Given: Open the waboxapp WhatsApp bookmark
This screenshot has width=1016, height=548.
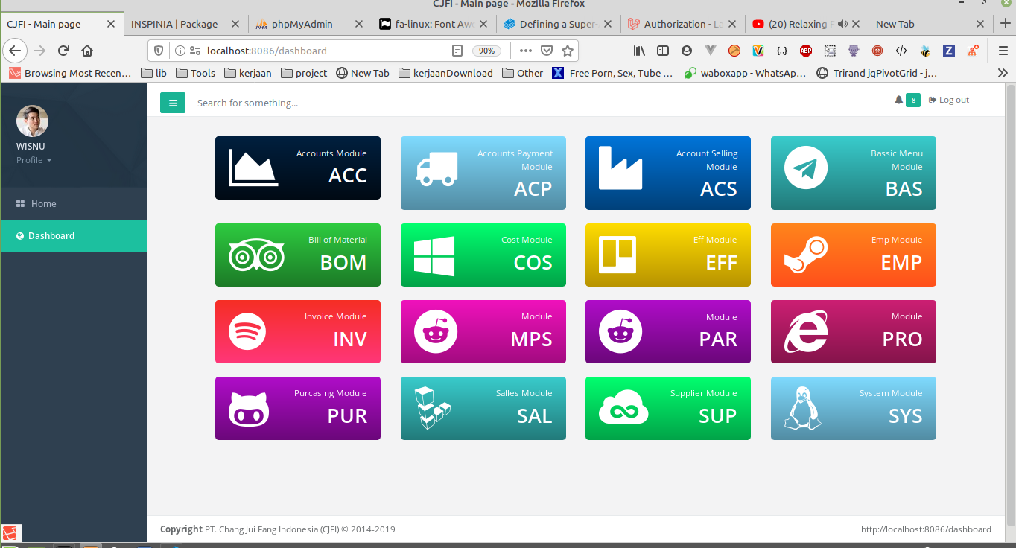Looking at the screenshot, I should click(745, 73).
